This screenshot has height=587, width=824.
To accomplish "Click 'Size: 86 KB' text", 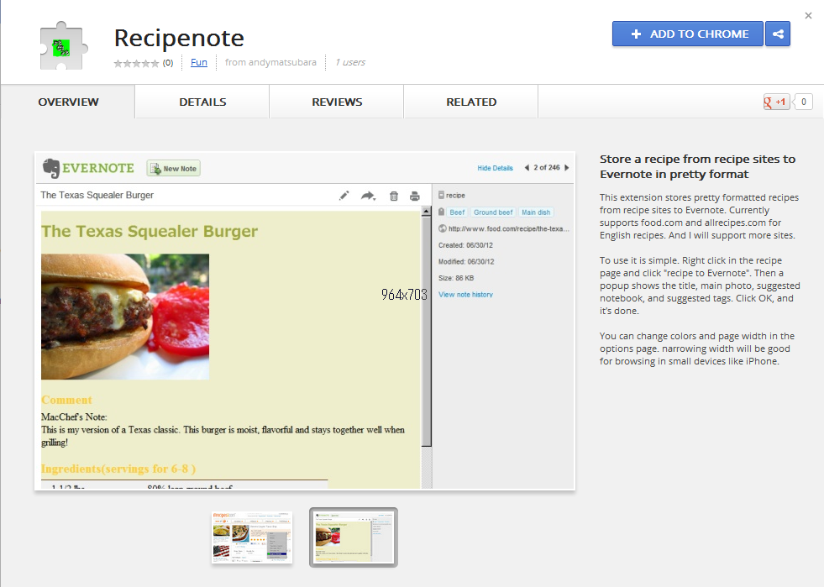I will click(x=456, y=278).
